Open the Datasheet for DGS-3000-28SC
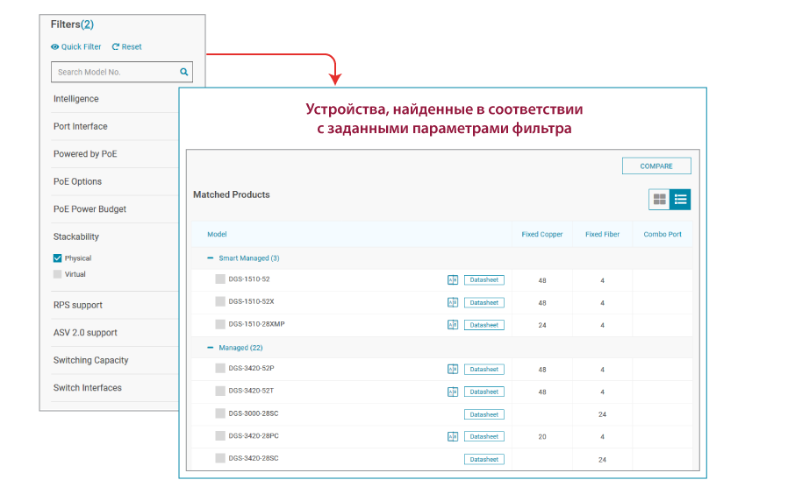Image resolution: width=788 pixels, height=480 pixels. (484, 414)
